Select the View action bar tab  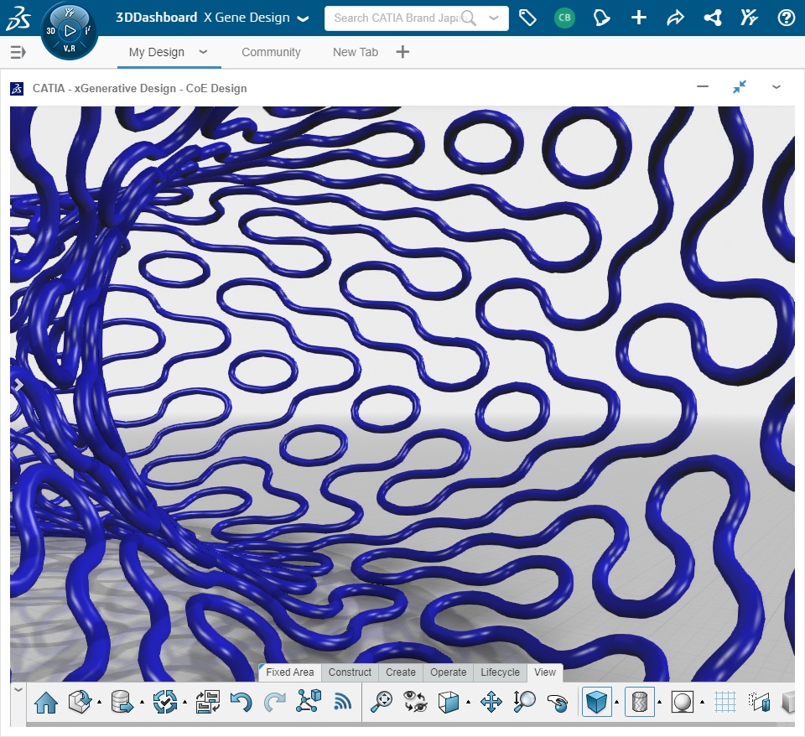545,672
